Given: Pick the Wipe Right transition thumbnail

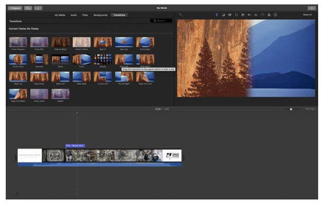Looking at the screenshot, I should [x=145, y=59].
